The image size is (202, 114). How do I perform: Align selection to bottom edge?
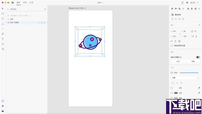click(179, 9)
